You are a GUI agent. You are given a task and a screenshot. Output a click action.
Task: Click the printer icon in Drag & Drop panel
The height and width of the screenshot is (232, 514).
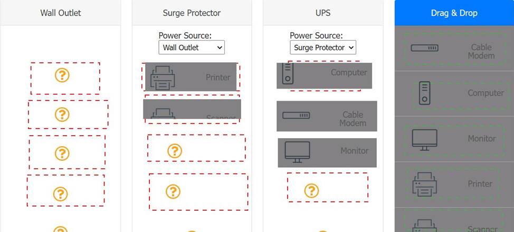[424, 184]
